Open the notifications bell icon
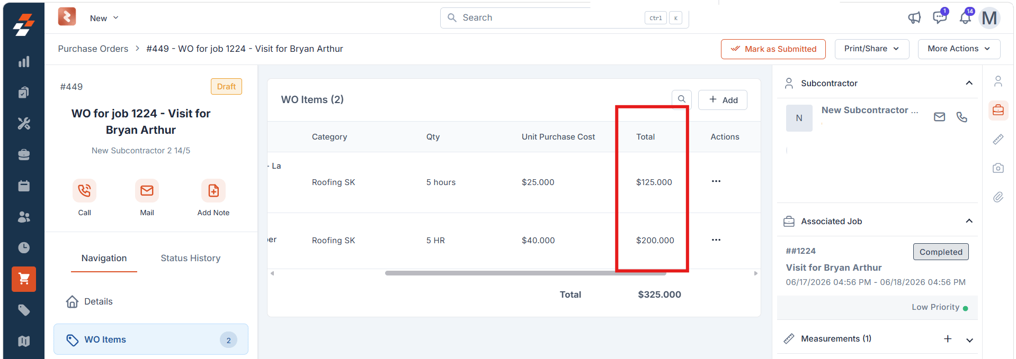 coord(966,17)
